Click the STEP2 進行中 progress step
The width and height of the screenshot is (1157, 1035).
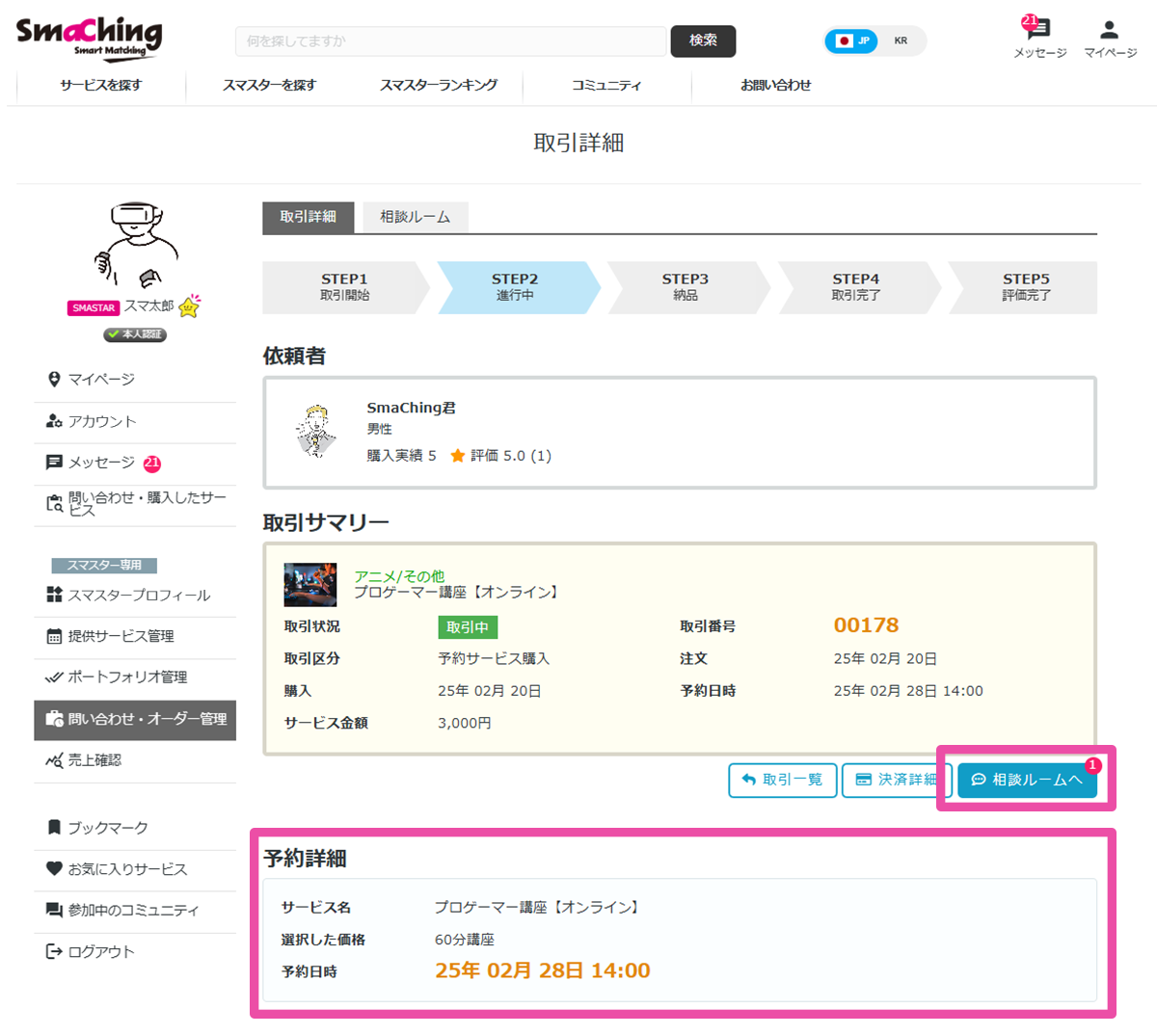point(515,287)
